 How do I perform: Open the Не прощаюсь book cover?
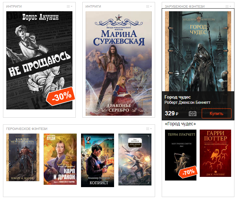(39, 60)
